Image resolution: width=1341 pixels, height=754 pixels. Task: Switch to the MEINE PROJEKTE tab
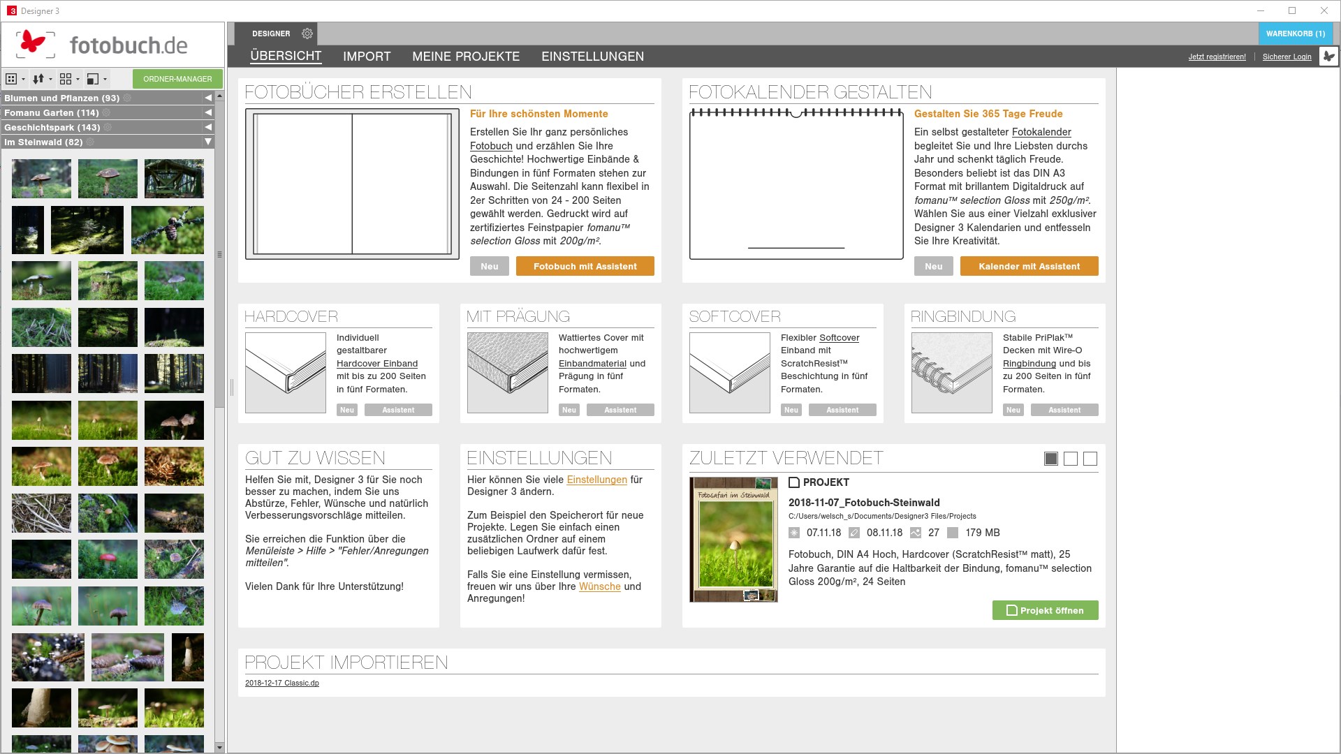[467, 57]
